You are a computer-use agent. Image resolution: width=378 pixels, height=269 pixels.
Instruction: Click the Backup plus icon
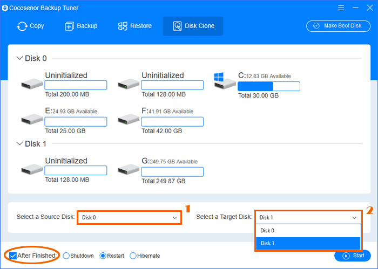70,26
